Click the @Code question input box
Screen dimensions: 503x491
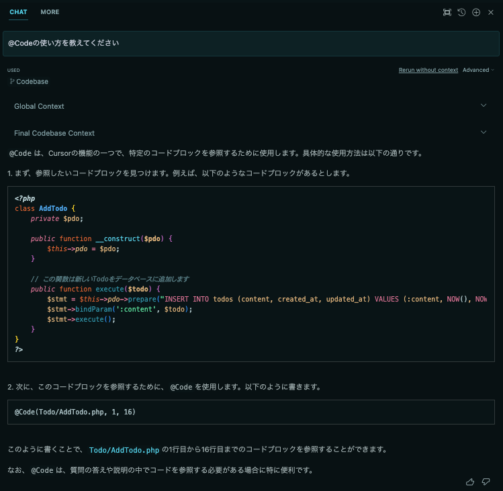251,43
